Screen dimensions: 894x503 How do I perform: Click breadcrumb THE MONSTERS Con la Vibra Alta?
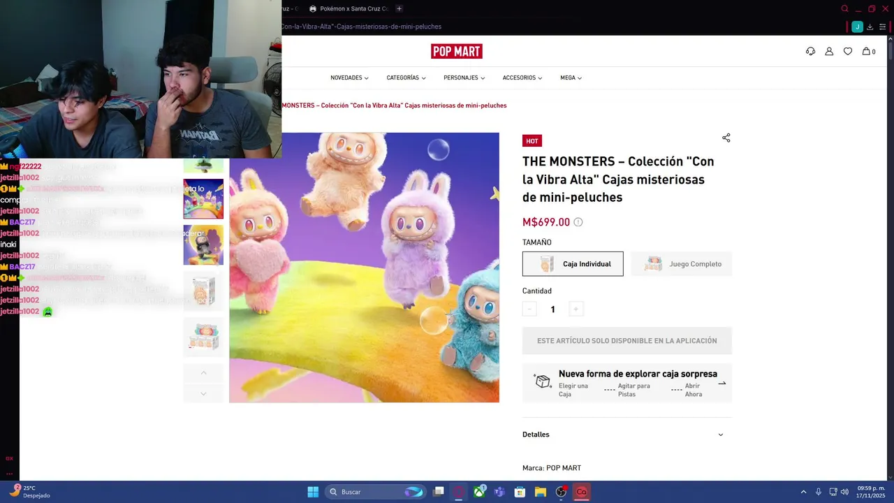[394, 105]
